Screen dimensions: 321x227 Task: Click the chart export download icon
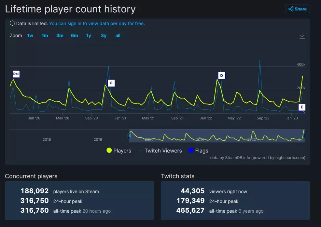click(302, 35)
